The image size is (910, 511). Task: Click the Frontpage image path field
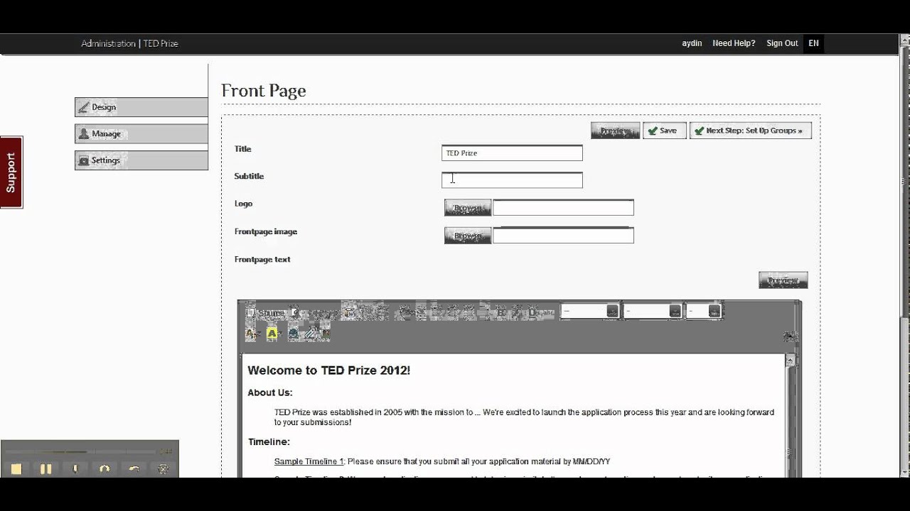click(x=563, y=236)
